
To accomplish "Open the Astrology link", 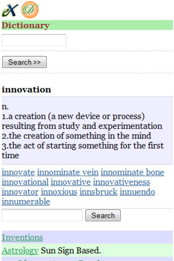I will [x=20, y=251].
